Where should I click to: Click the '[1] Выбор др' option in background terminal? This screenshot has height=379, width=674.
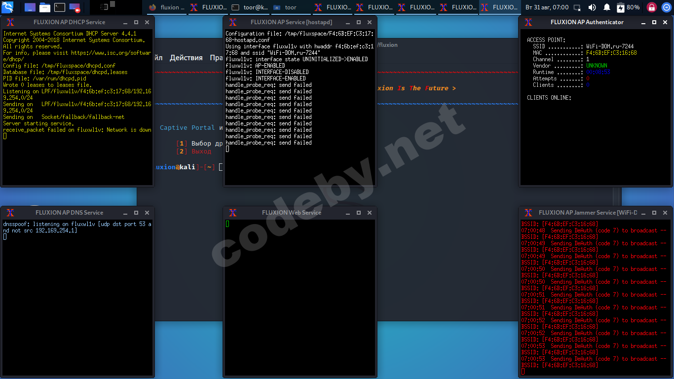point(199,143)
